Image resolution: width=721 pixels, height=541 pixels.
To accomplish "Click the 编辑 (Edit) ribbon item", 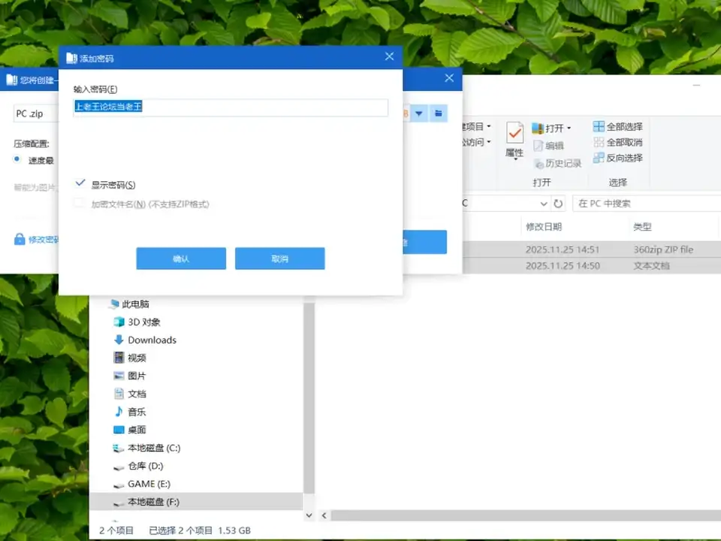I will tap(548, 146).
